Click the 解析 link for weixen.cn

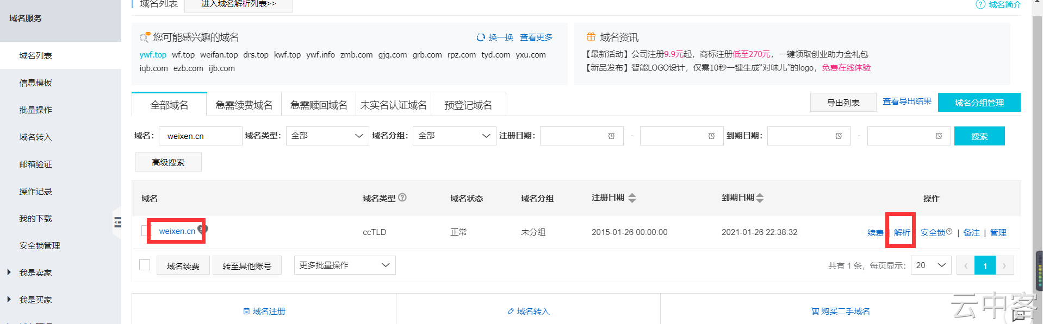[x=902, y=232]
